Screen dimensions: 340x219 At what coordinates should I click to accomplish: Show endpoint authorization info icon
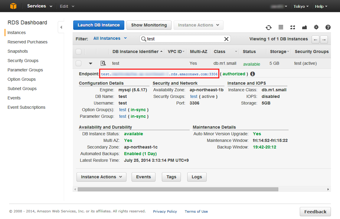click(252, 74)
